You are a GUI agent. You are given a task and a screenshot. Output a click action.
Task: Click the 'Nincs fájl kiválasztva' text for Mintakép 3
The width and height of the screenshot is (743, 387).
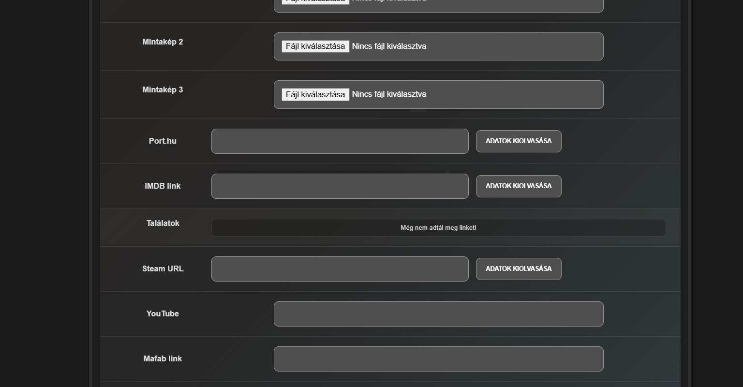(x=389, y=94)
